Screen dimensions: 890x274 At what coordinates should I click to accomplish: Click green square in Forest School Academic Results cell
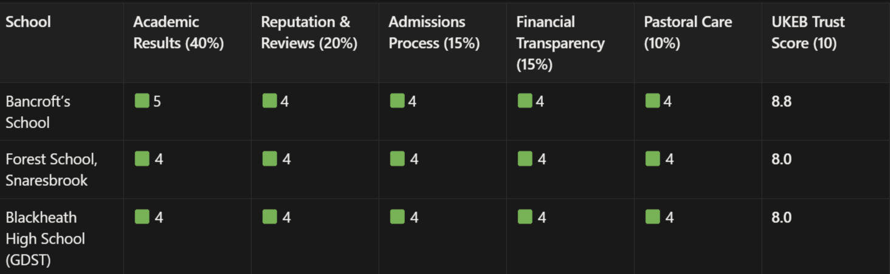point(142,159)
